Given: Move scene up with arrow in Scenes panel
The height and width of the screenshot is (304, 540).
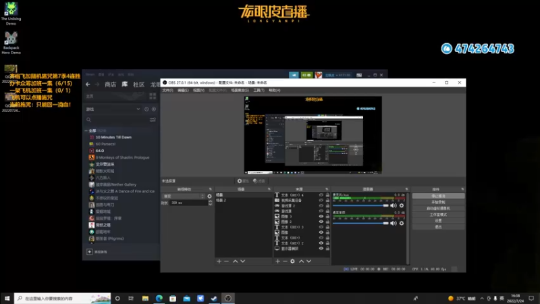Looking at the screenshot, I should (x=235, y=261).
